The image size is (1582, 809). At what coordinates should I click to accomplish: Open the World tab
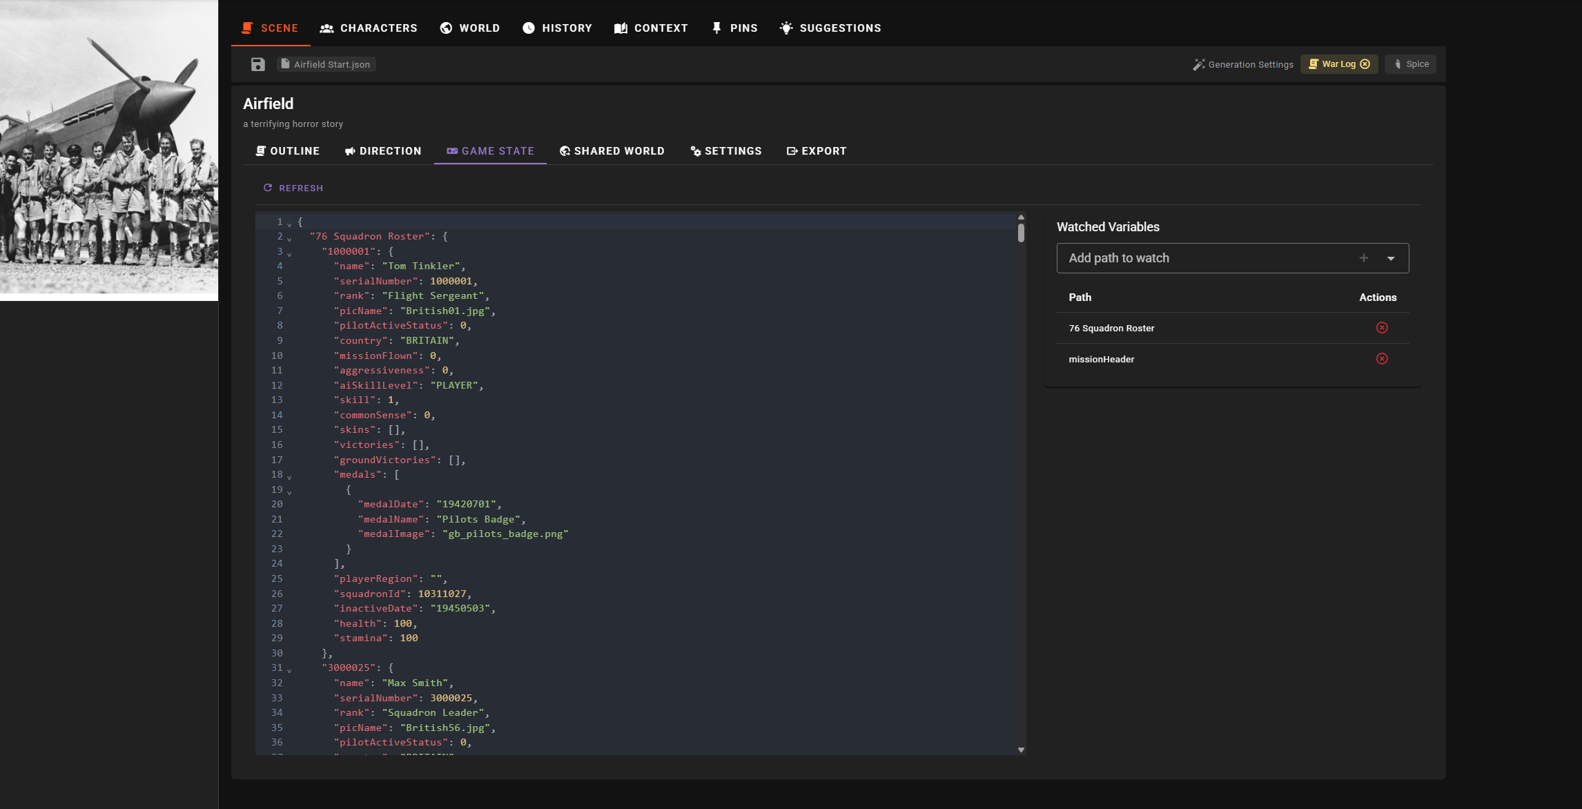(x=470, y=28)
